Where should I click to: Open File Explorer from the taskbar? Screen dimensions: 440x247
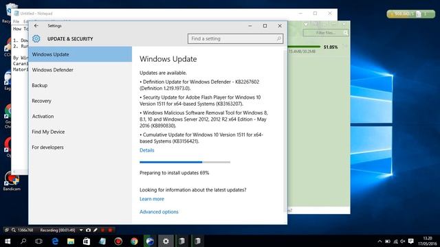click(71, 241)
